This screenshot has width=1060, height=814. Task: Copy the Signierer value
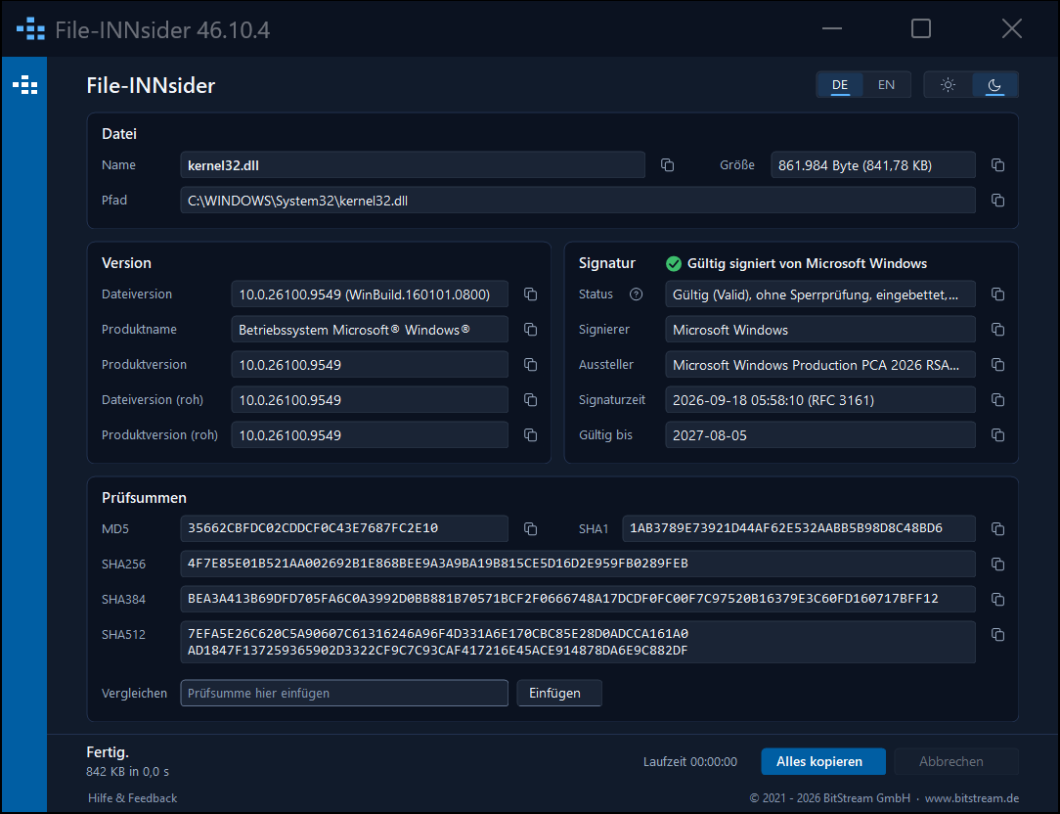click(997, 330)
